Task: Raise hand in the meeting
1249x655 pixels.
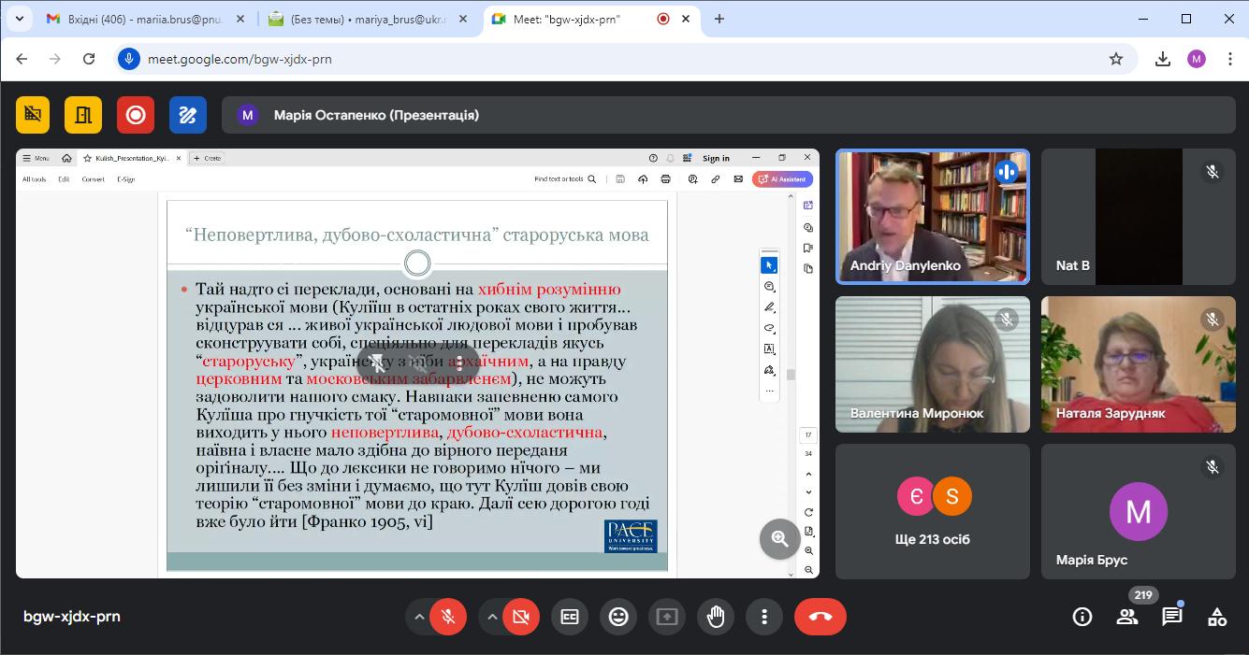Action: [x=716, y=617]
